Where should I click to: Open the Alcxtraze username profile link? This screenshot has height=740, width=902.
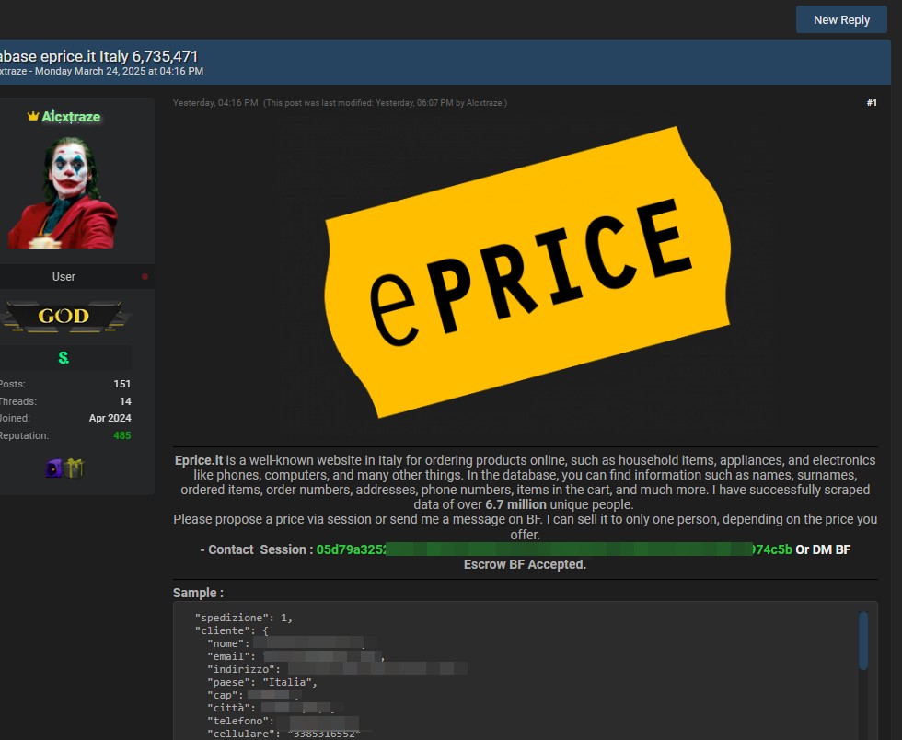[71, 117]
